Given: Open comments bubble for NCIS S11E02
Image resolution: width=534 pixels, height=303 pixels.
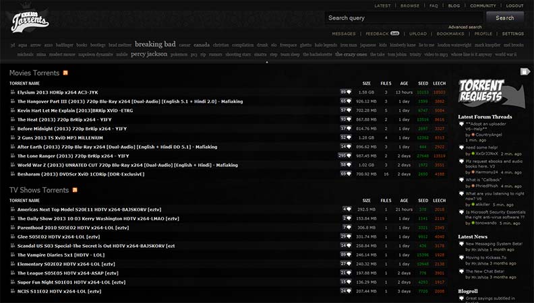Looking at the screenshot, I should 346,291.
